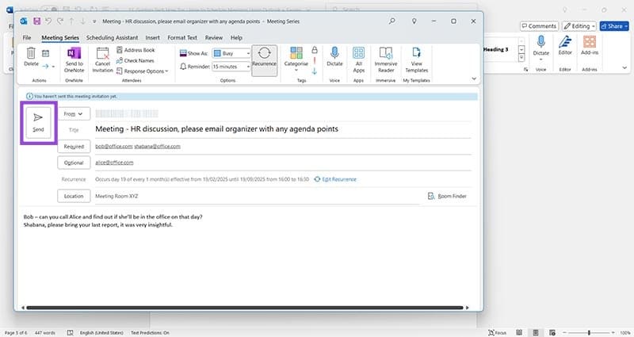
Task: Toggle High Importance red exclamation mark
Action: click(315, 61)
